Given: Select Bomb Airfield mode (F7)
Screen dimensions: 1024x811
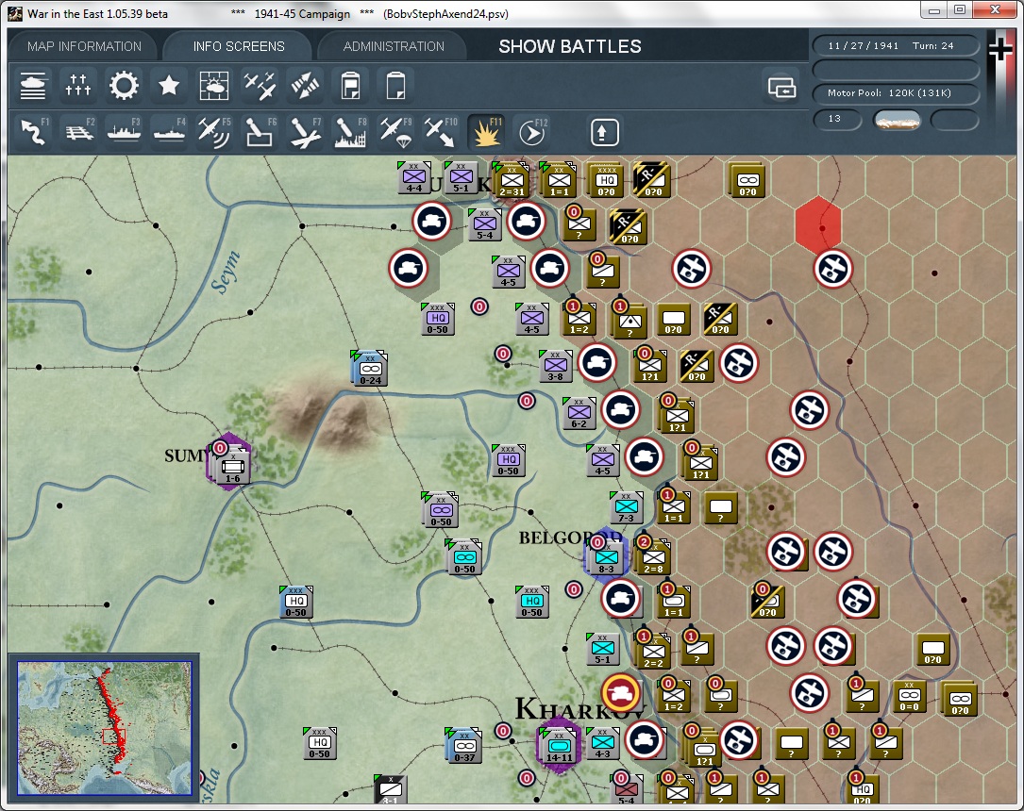Looking at the screenshot, I should (x=305, y=132).
